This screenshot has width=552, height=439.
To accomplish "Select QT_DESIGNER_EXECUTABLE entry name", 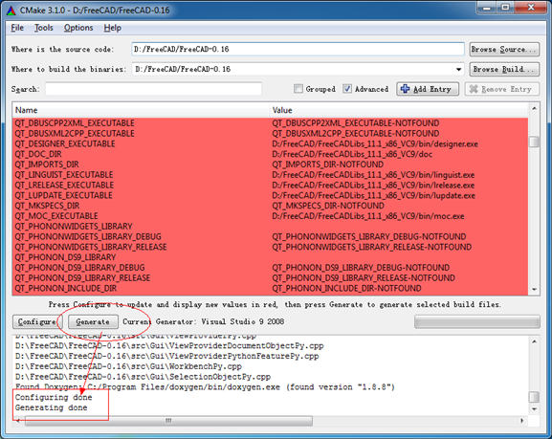I will point(65,143).
